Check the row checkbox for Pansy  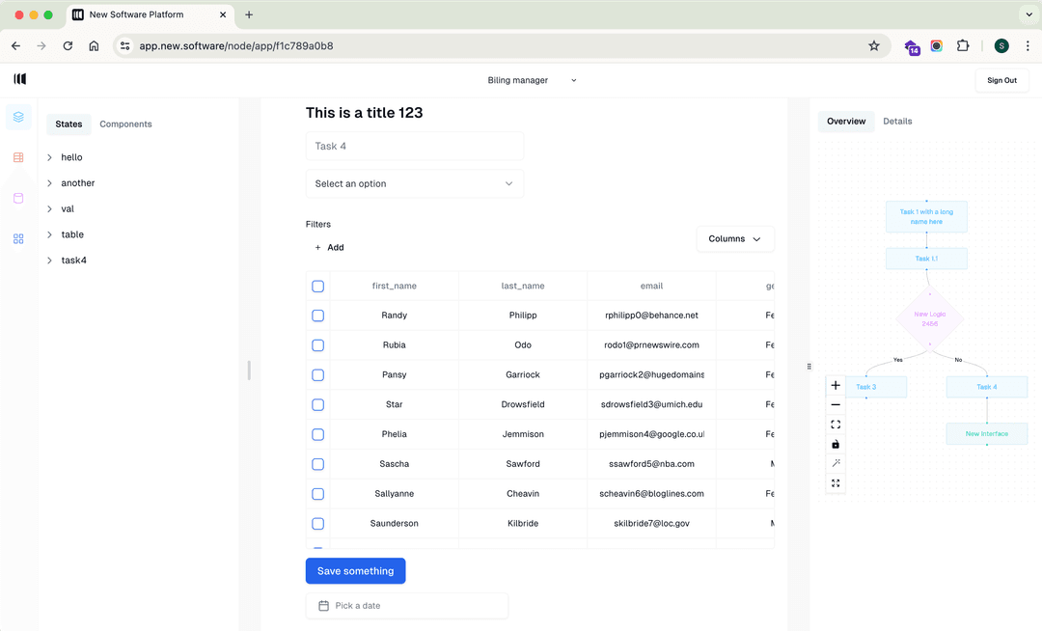click(317, 375)
